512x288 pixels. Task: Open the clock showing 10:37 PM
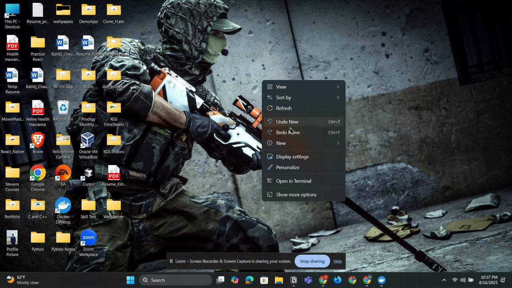(x=489, y=280)
